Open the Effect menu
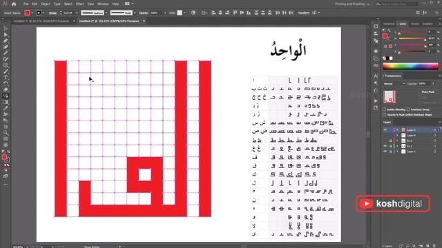Screen dimensions: 442x248 coord(80,4)
